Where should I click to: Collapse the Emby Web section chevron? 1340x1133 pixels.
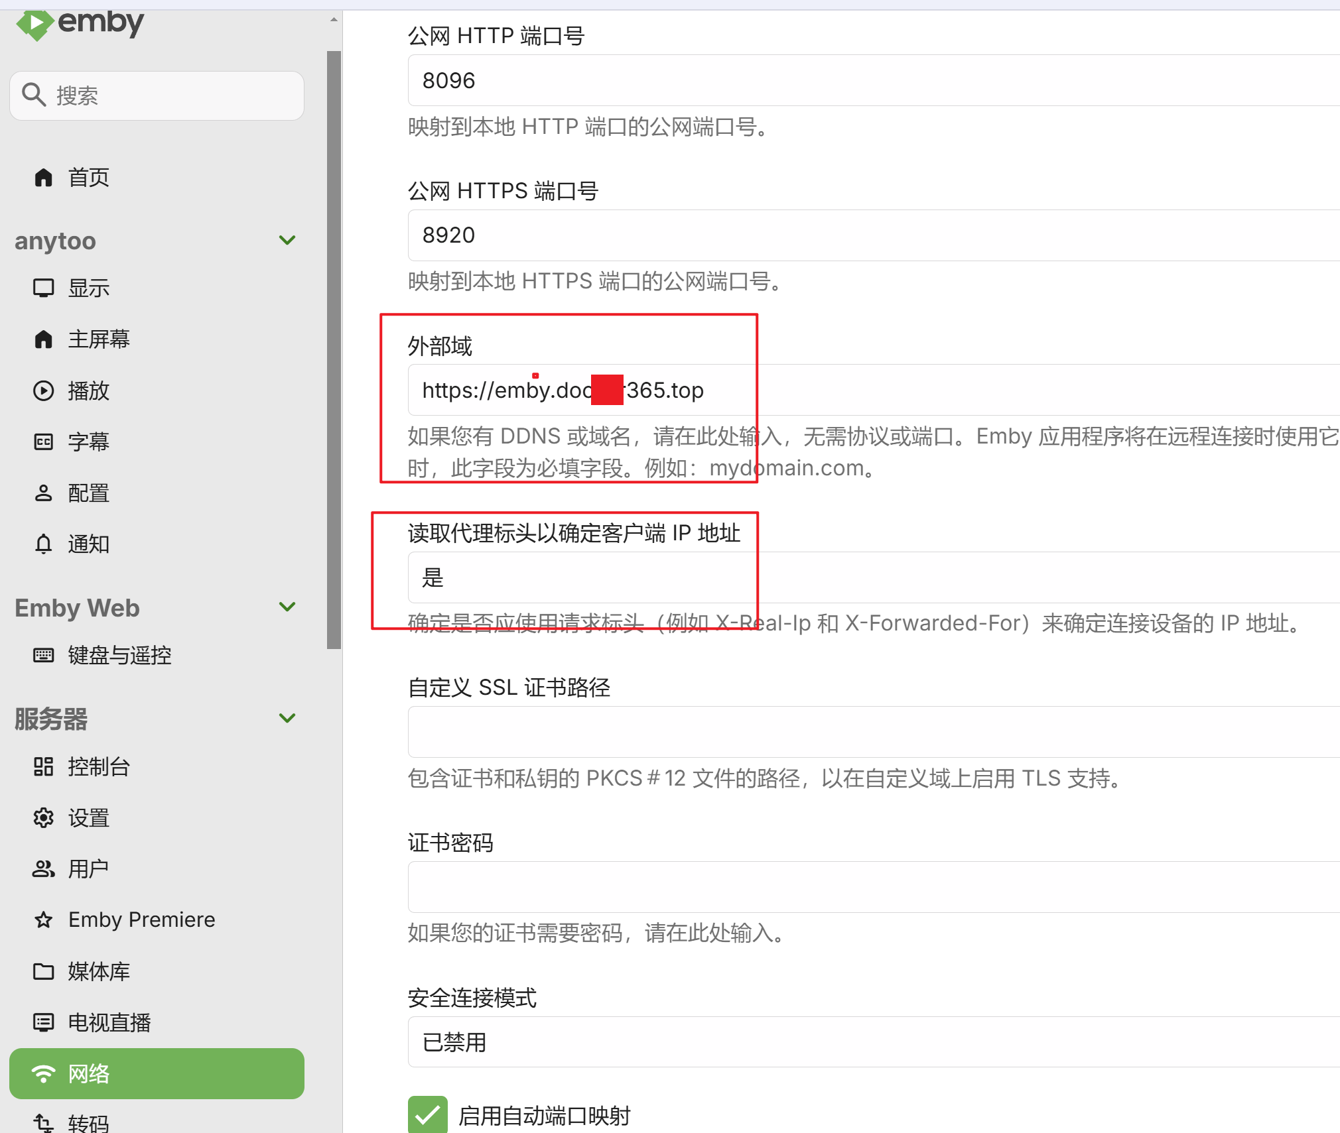pos(287,607)
